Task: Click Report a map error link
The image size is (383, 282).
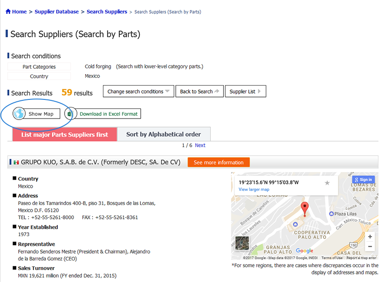Action: 361,258
